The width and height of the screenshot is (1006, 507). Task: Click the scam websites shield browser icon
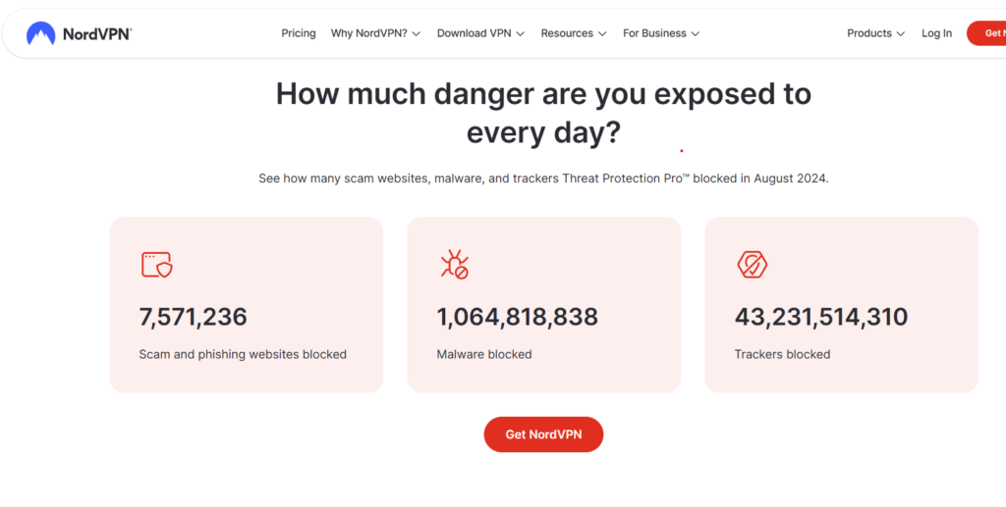tap(156, 265)
